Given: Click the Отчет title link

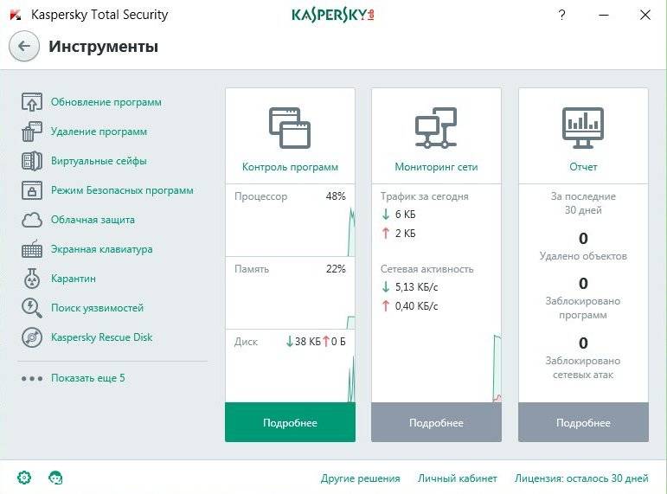Looking at the screenshot, I should tap(583, 167).
